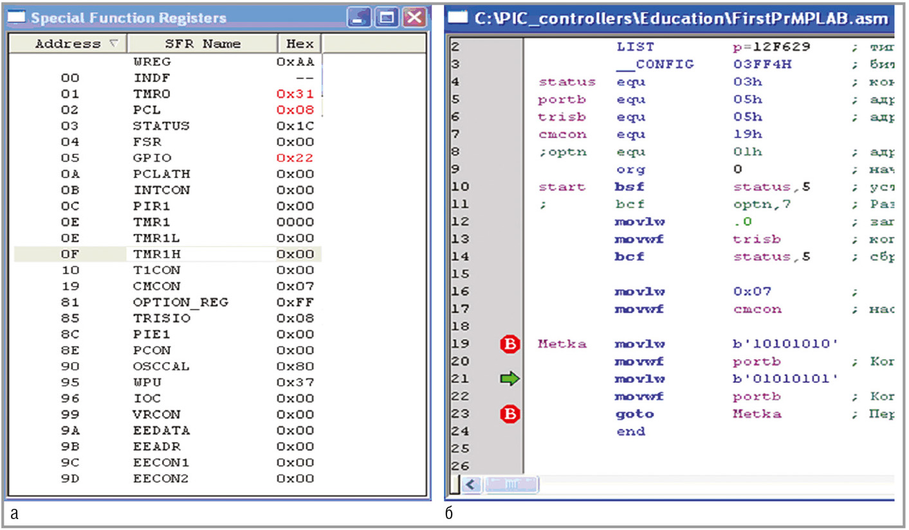This screenshot has height=530, width=909.
Task: Minimize the Special Function Registers window
Action: (359, 17)
